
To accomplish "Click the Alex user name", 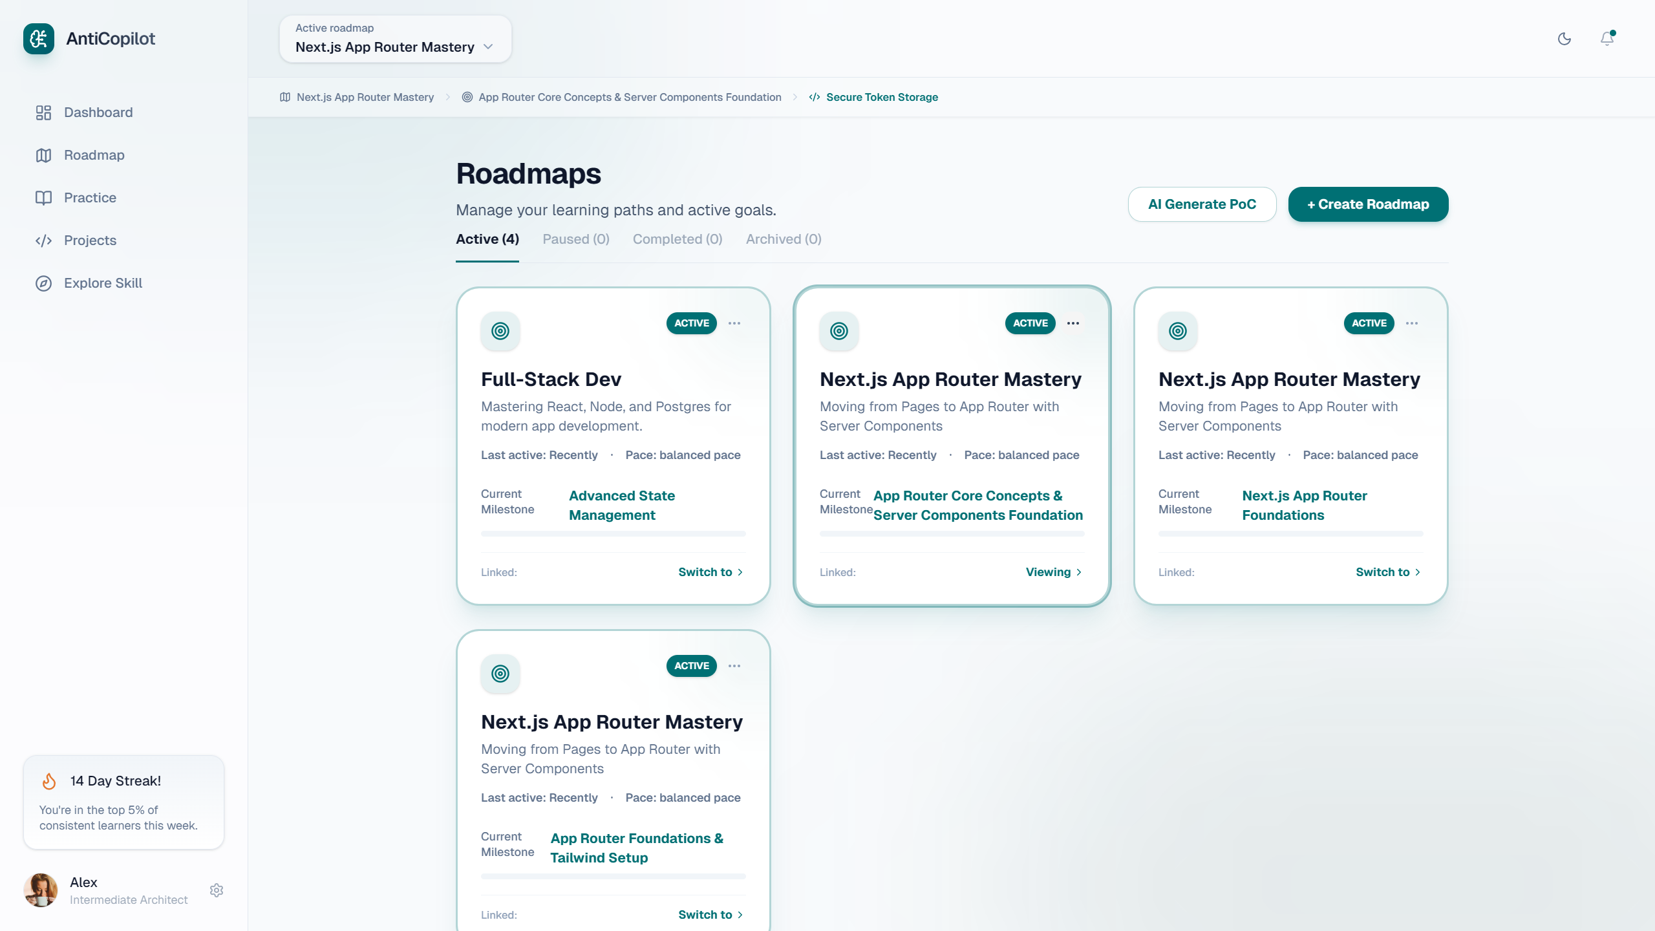I will [83, 883].
